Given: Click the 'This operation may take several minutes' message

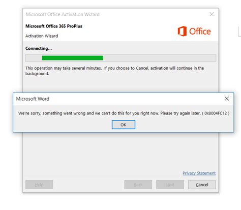Looking at the screenshot, I should coord(114,71).
